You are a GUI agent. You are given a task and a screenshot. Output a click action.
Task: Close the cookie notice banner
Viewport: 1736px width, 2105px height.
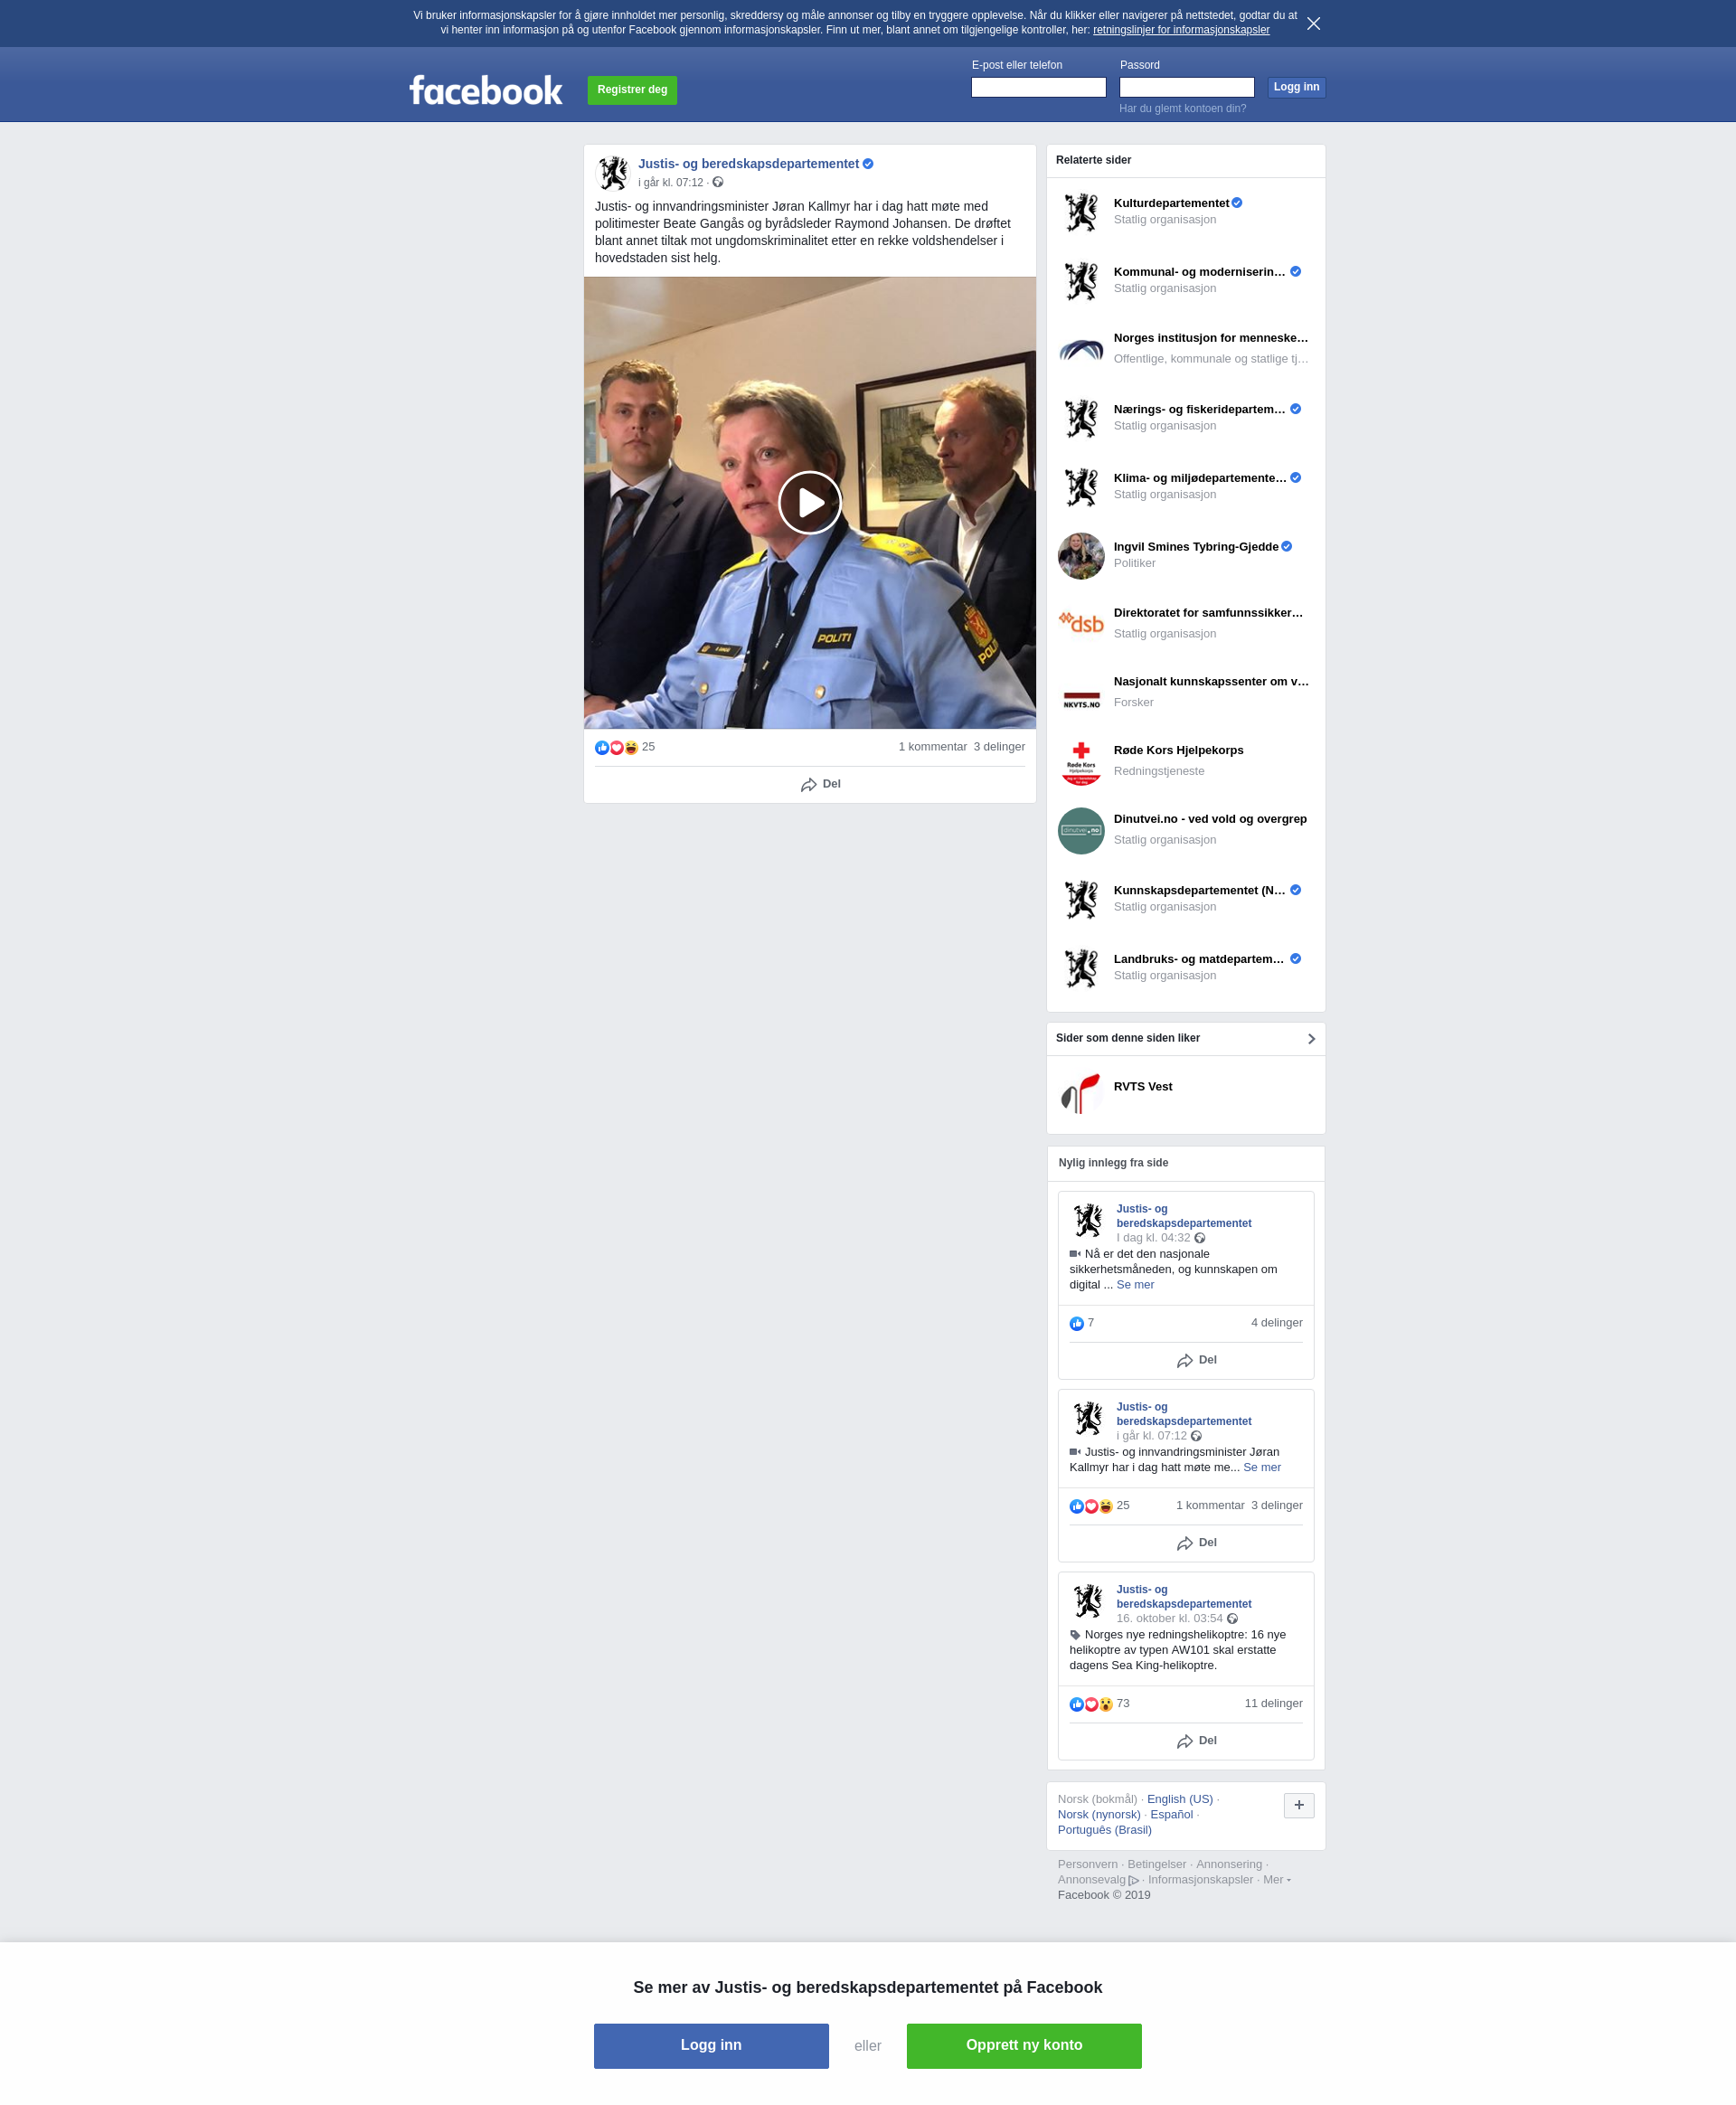click(1313, 23)
